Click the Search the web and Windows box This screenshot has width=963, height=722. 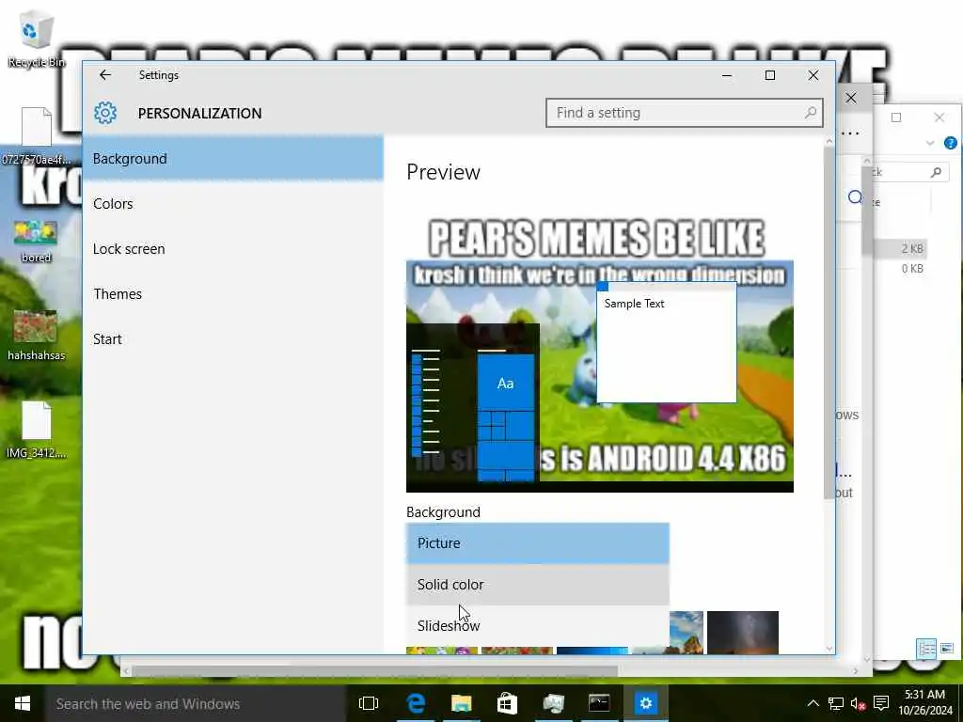tap(196, 703)
